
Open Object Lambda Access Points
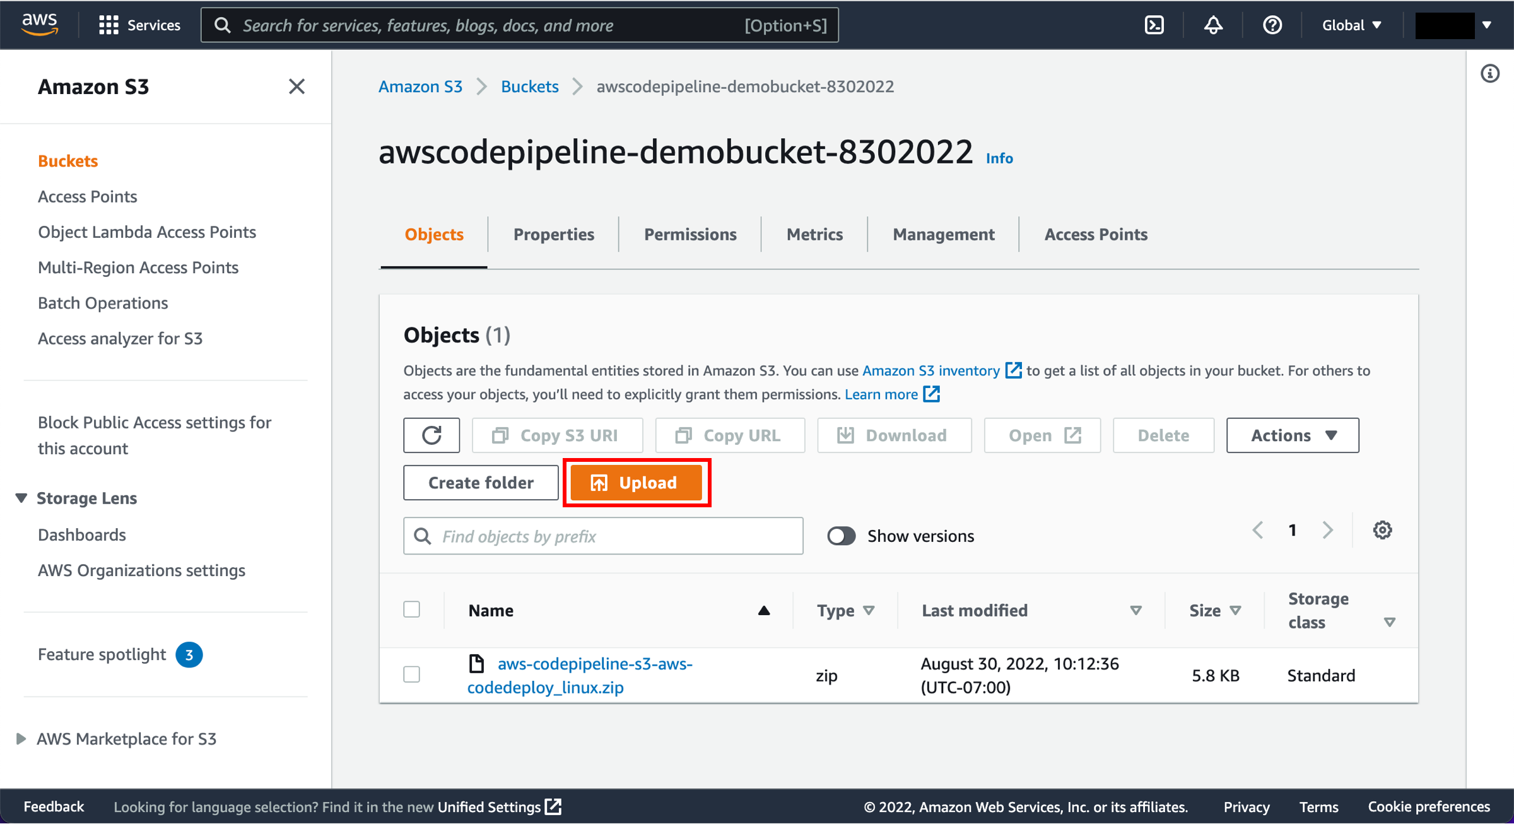[147, 232]
